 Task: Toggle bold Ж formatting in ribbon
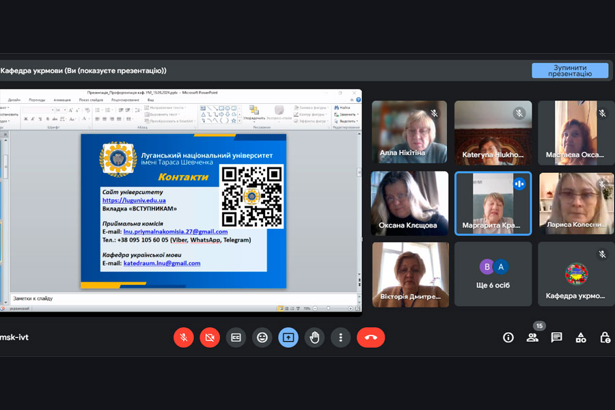[x=26, y=119]
